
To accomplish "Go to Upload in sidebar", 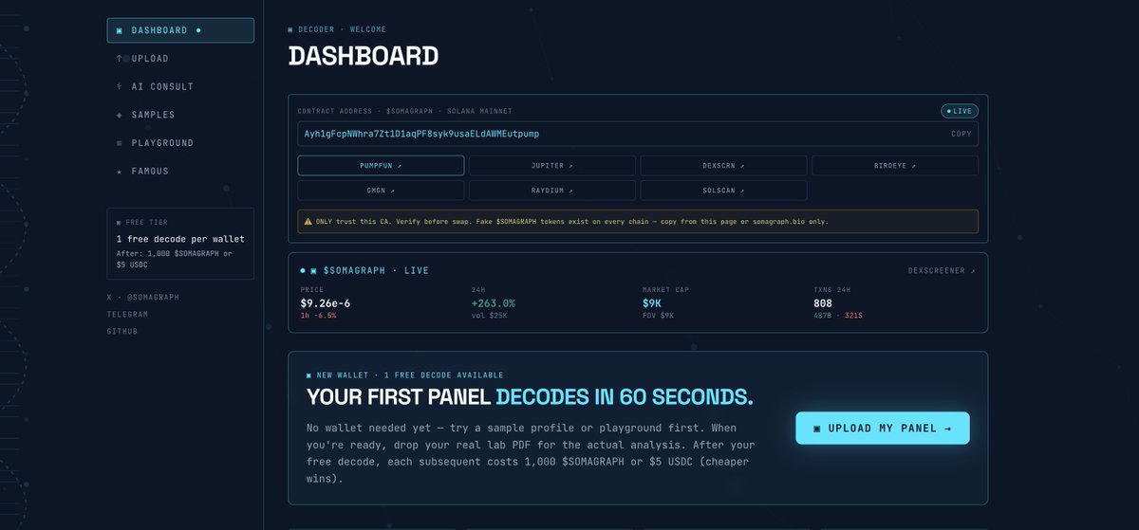I will [x=180, y=59].
